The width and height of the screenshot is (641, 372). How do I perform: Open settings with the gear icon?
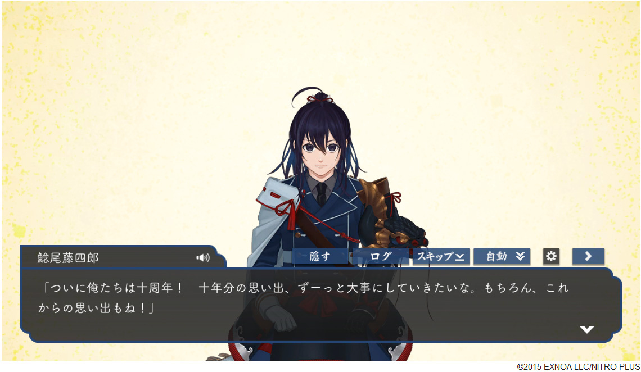551,256
